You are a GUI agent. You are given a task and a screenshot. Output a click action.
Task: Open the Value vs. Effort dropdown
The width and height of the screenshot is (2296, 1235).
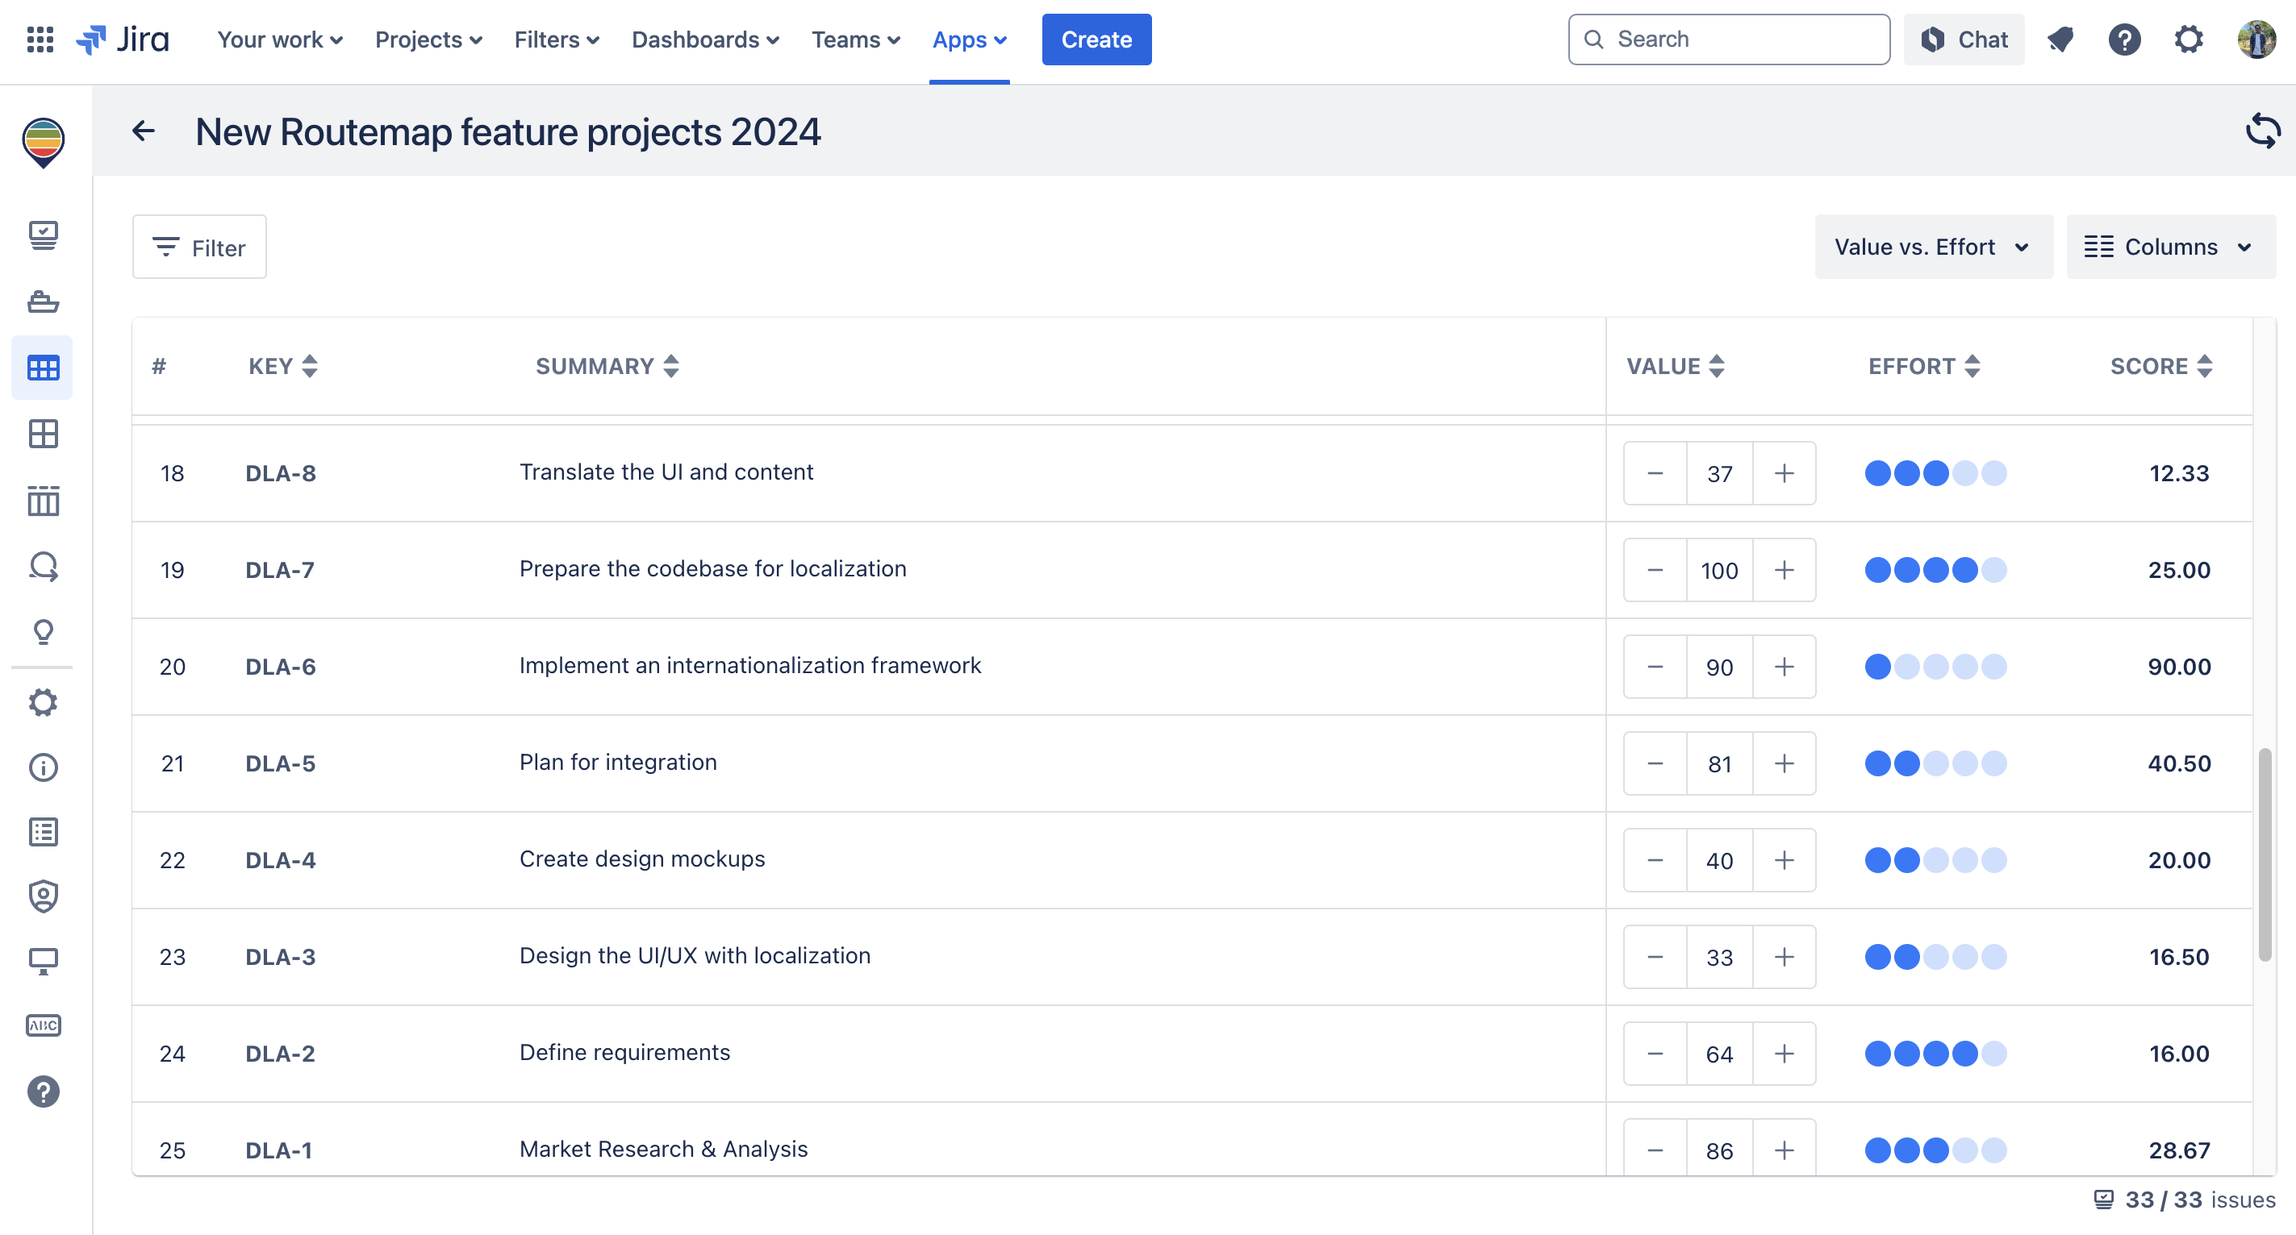click(1933, 247)
